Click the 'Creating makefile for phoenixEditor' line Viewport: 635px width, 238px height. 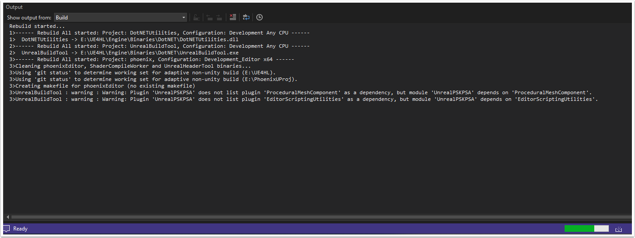(102, 86)
